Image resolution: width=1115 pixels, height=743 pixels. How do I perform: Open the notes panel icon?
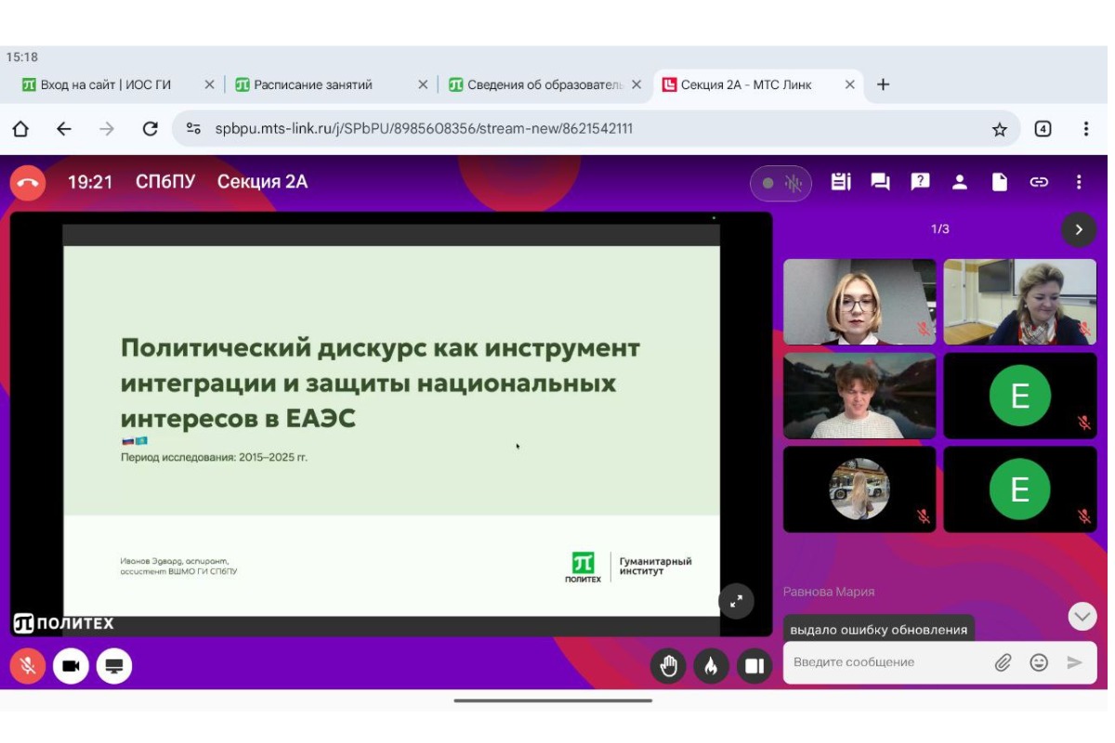841,182
